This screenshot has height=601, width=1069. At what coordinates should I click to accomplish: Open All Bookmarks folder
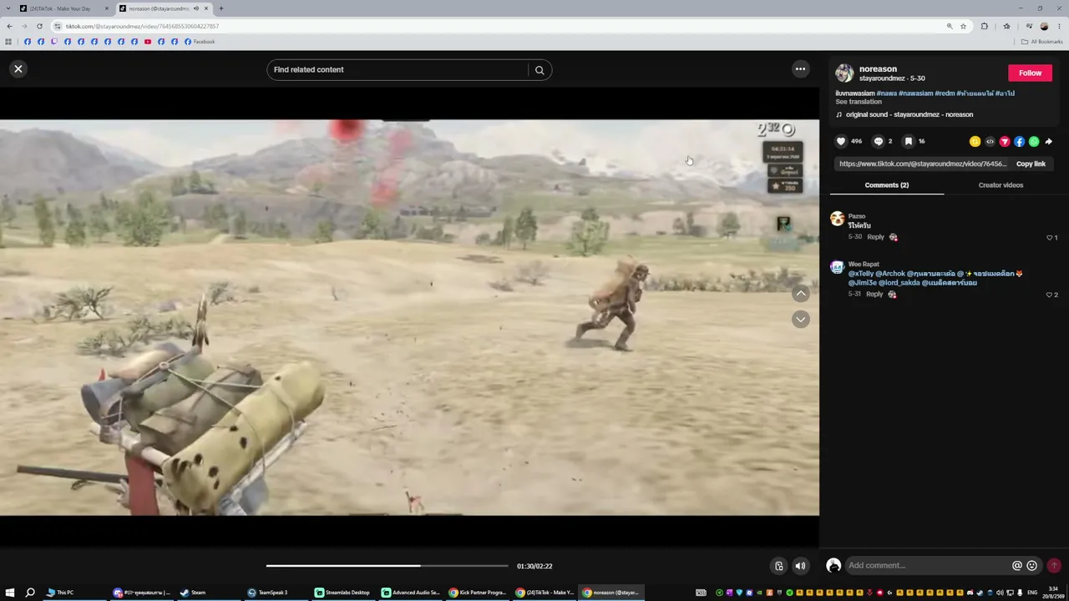(1042, 42)
